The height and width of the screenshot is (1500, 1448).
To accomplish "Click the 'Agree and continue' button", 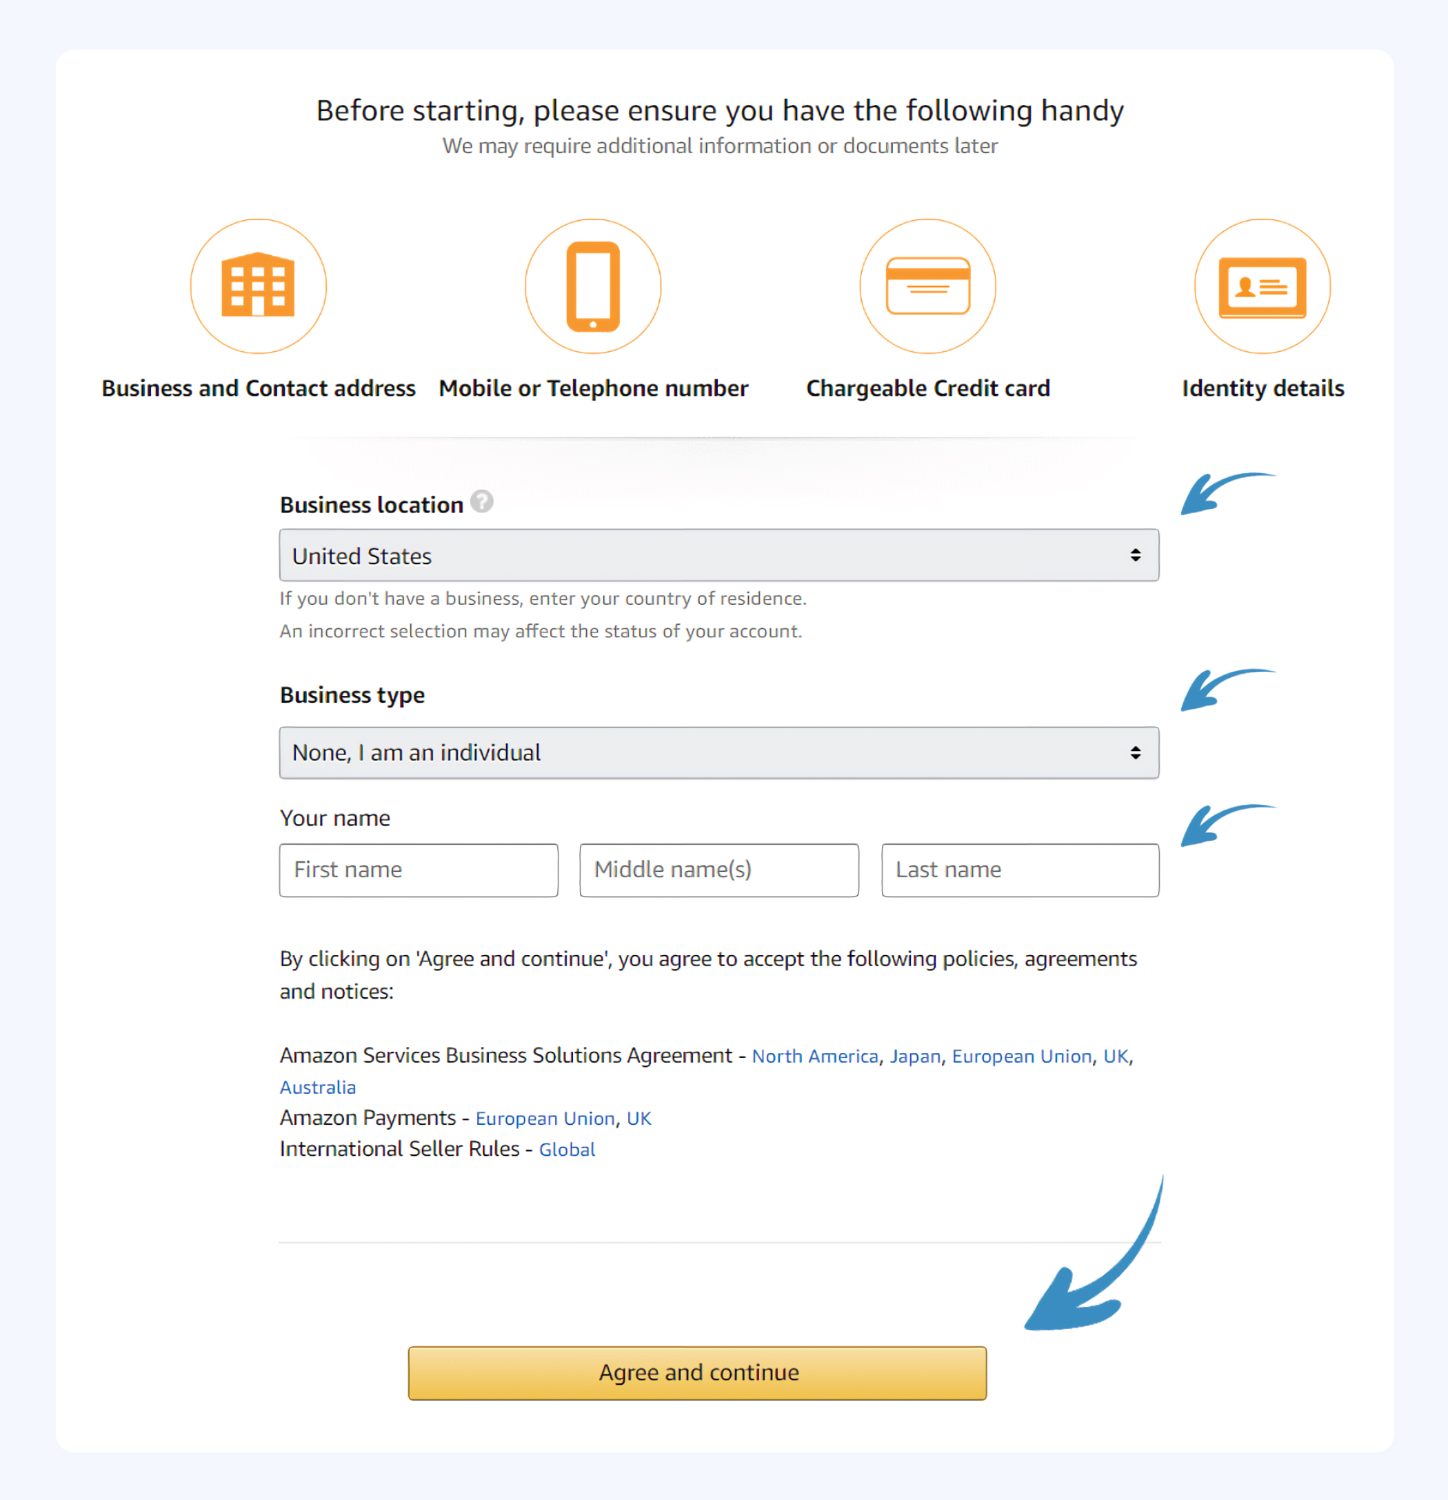I will (698, 1370).
